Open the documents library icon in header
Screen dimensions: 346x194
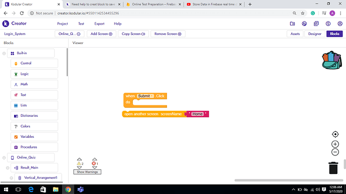tap(316, 24)
